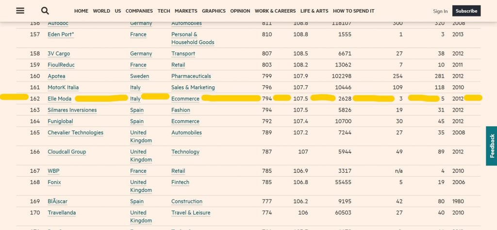The height and width of the screenshot is (230, 497).
Task: Click the Travel & Leisure sector link
Action: point(192,213)
